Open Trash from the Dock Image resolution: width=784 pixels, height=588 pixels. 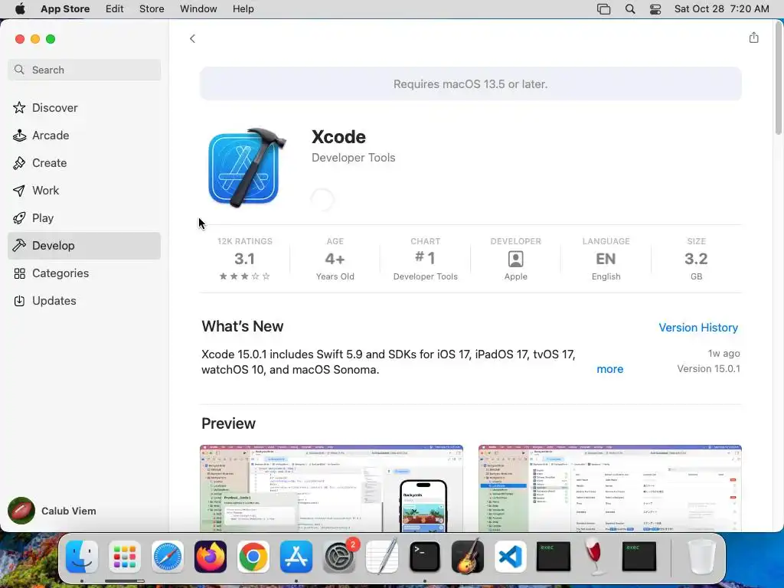coord(702,557)
